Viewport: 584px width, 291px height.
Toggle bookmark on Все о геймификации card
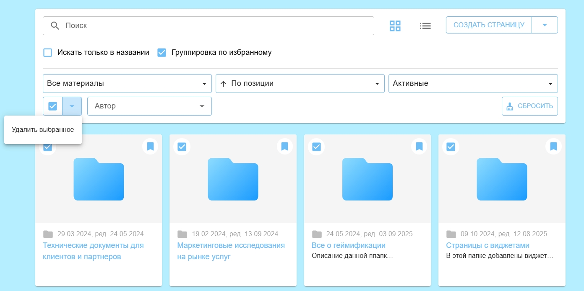419,147
